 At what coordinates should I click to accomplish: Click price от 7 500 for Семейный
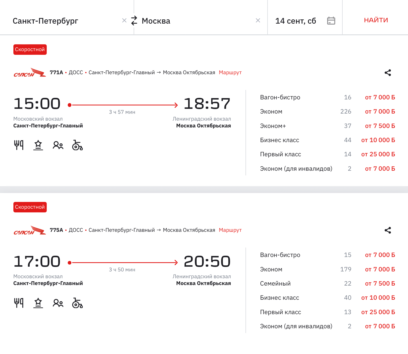[x=380, y=283]
